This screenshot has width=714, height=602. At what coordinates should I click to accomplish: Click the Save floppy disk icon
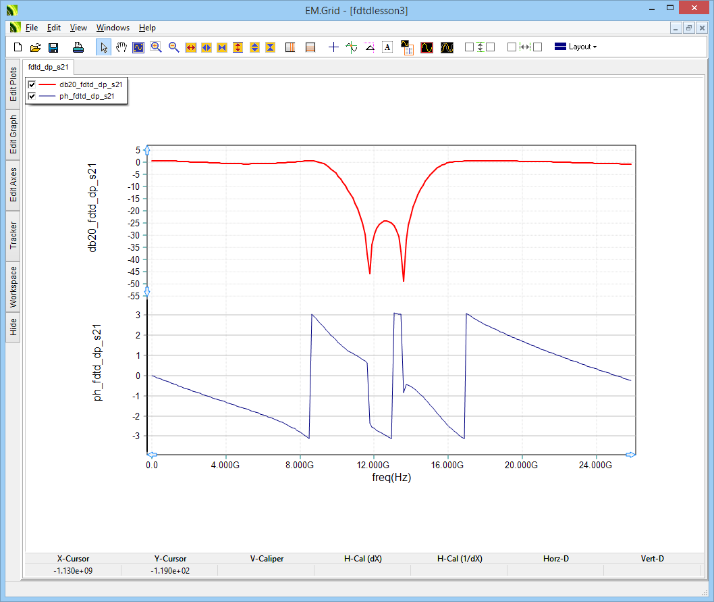click(53, 47)
